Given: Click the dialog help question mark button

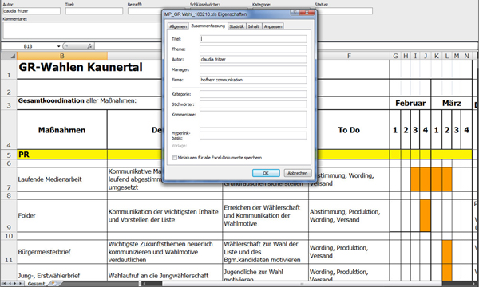Looking at the screenshot, I should pos(295,13).
